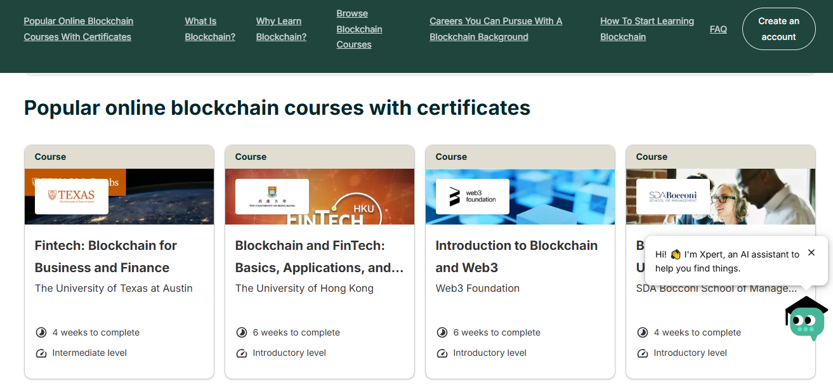Click the University of Texas logo
This screenshot has width=833, height=385.
(x=72, y=196)
